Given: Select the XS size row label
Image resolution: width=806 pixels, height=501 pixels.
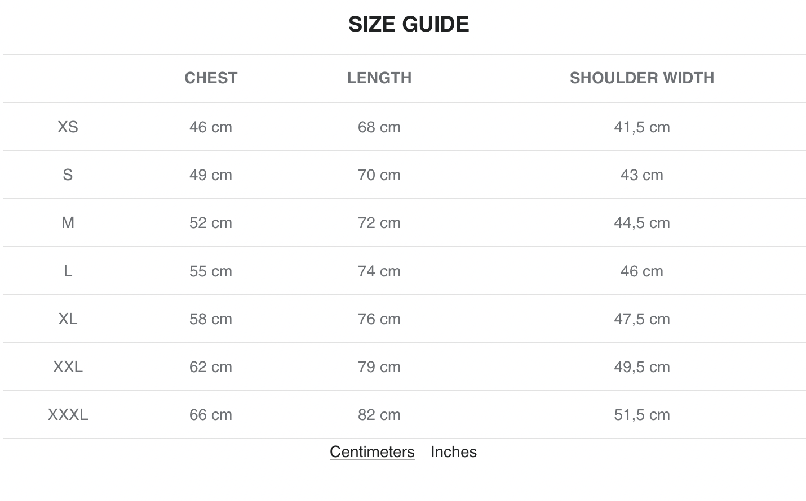Looking at the screenshot, I should click(68, 127).
